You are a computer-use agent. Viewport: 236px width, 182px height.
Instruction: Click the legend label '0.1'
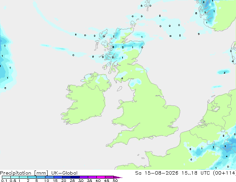click(x=4, y=181)
